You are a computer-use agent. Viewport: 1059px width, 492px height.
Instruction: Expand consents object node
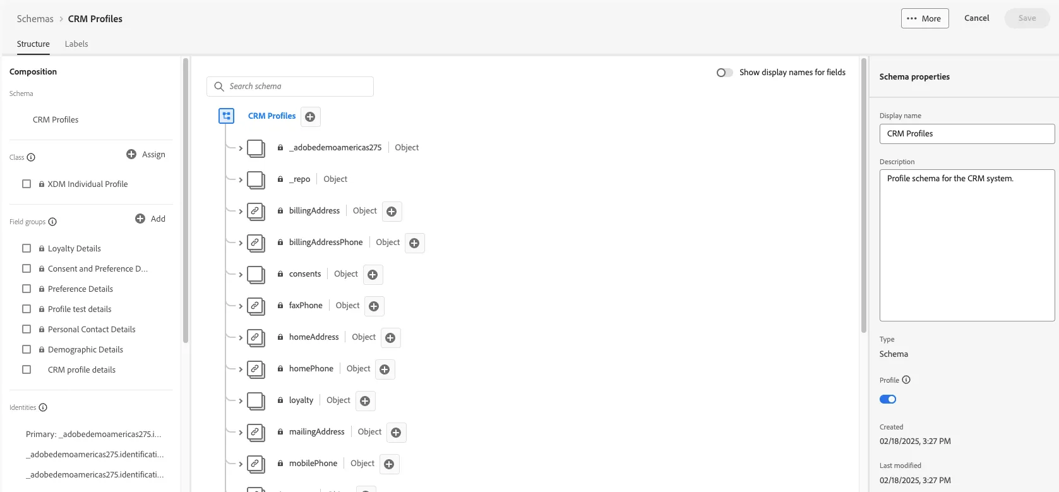(x=241, y=275)
